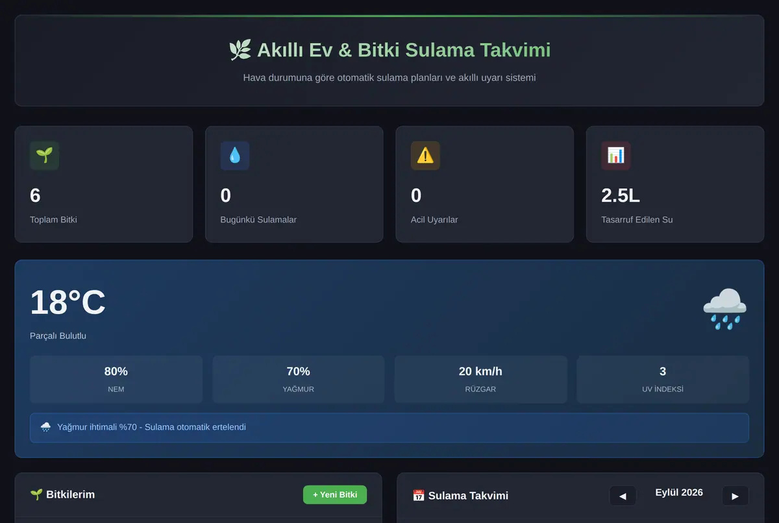Click the rain postponement alert message

(x=389, y=428)
